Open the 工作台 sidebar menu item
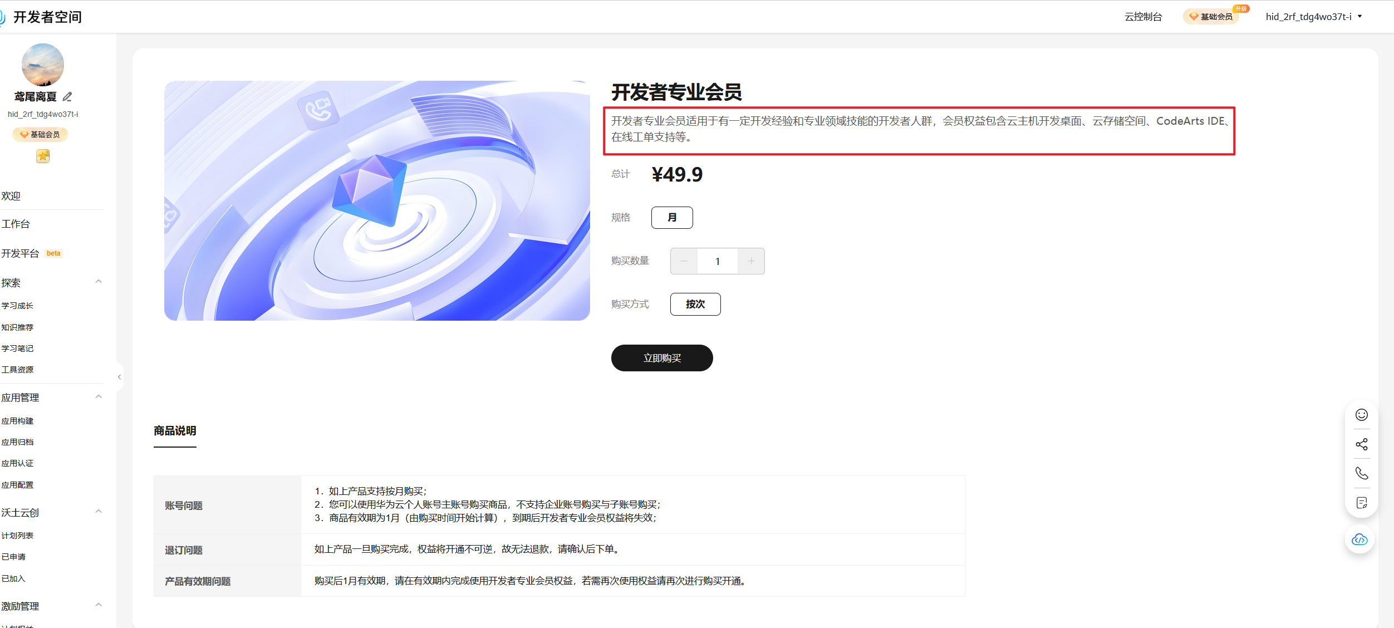 (16, 224)
